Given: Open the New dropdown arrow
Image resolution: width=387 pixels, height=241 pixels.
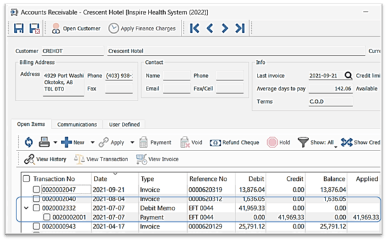Looking at the screenshot, I should pos(93,142).
